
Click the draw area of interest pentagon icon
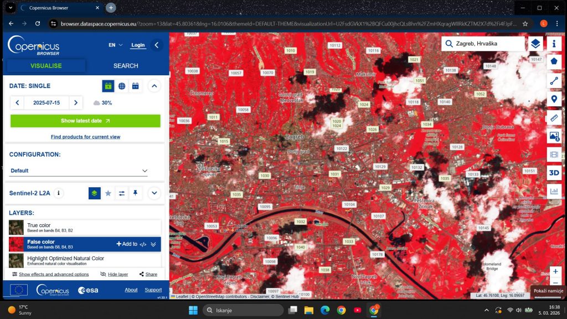[554, 61]
